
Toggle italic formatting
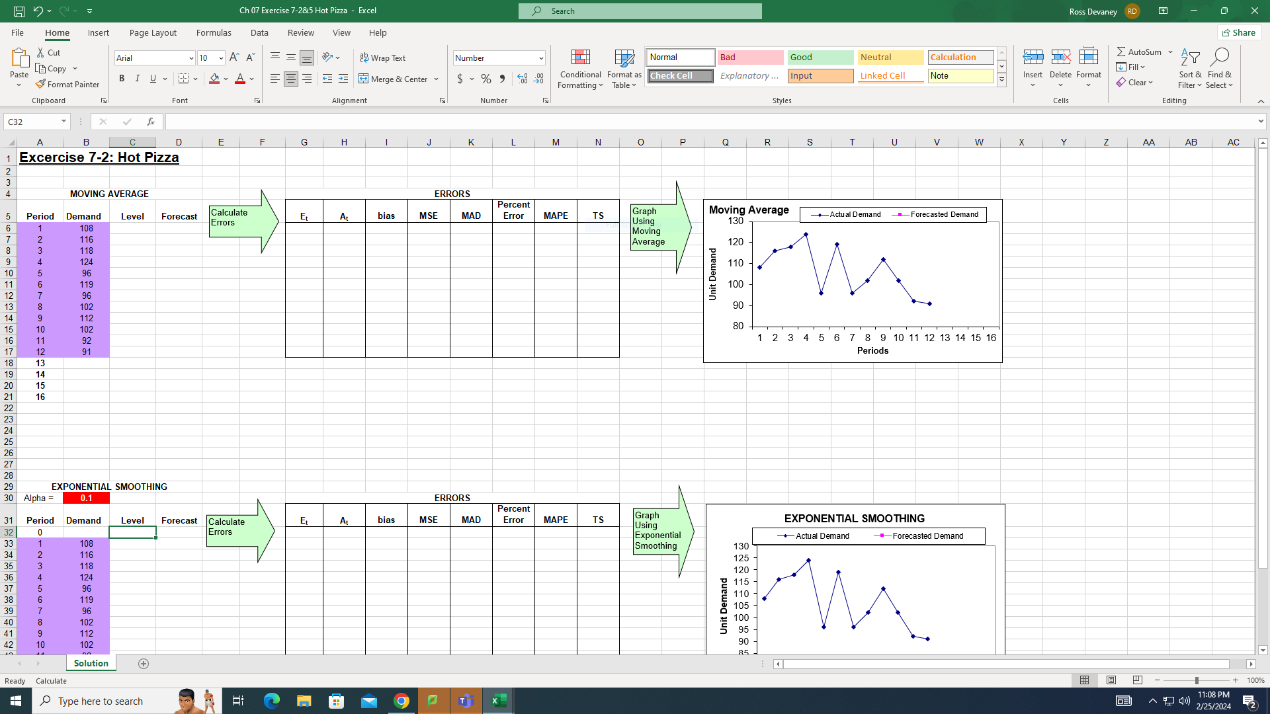(138, 79)
